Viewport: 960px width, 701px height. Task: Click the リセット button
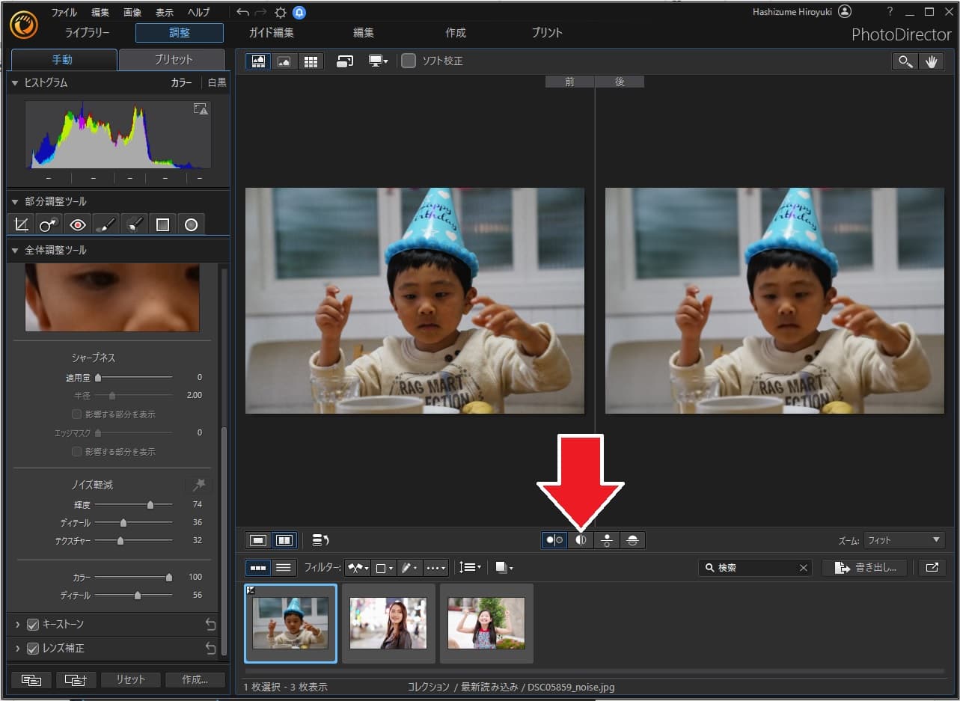[131, 679]
